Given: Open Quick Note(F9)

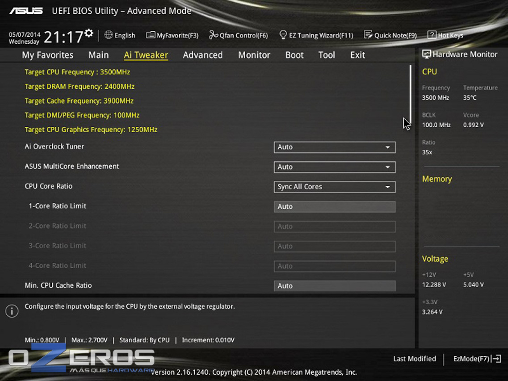Looking at the screenshot, I should [x=395, y=35].
